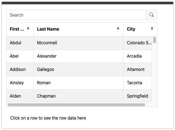Click the City column header
The height and width of the screenshot is (130, 175).
click(x=140, y=29)
